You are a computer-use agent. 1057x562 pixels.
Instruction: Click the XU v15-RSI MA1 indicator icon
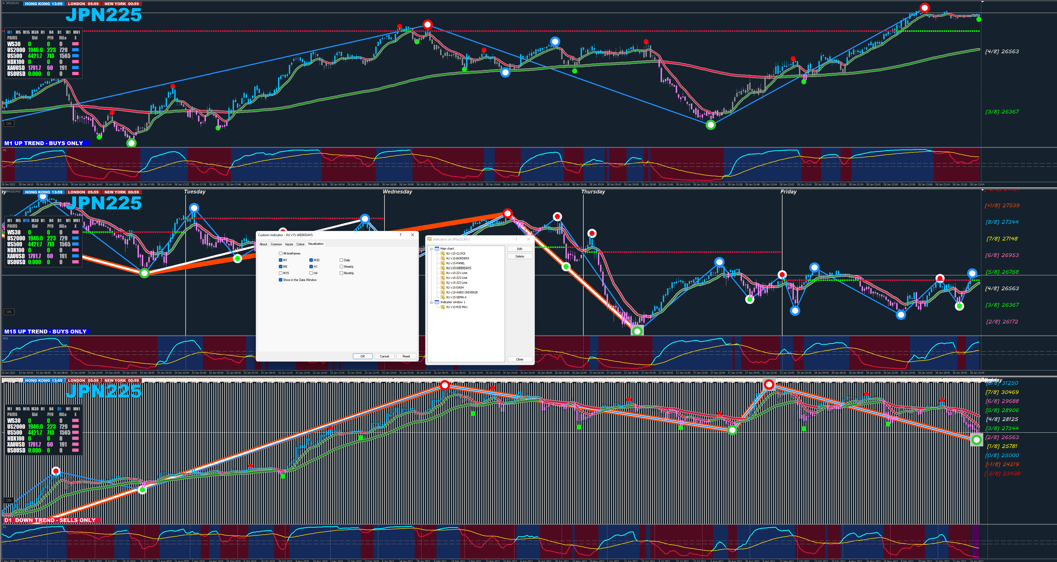tap(443, 307)
